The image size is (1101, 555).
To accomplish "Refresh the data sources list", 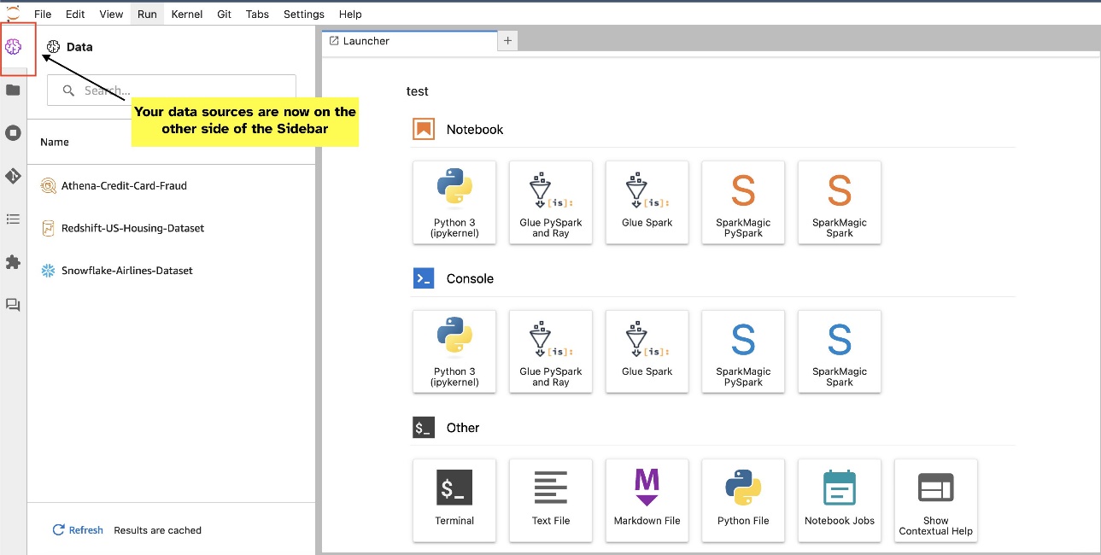I will [x=78, y=530].
